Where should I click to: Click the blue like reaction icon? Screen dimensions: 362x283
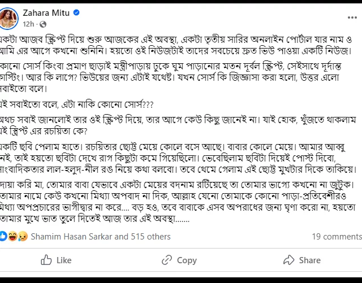pos(3,236)
